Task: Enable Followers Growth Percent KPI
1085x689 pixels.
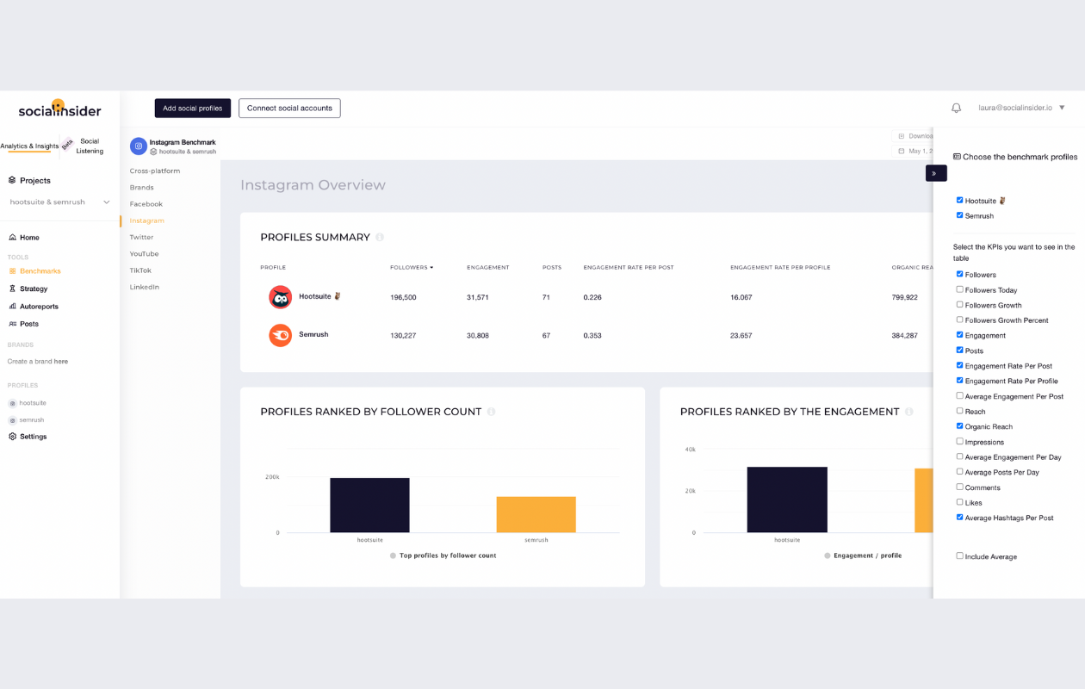Action: [x=960, y=320]
